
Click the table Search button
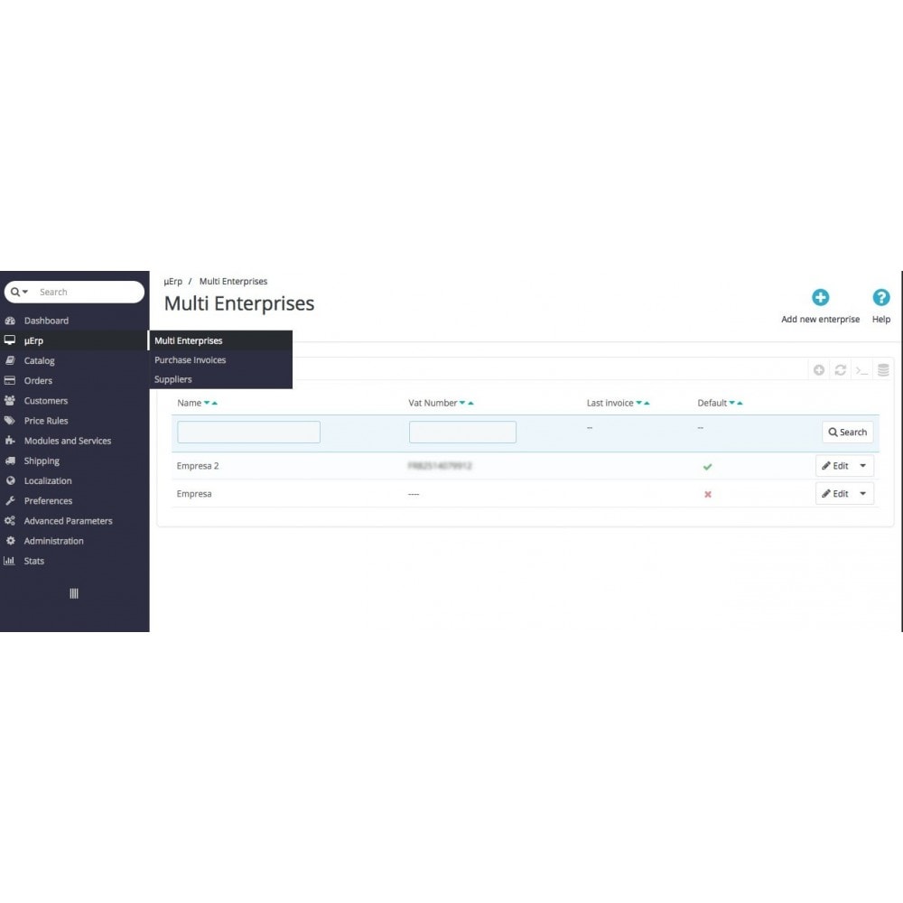point(847,432)
